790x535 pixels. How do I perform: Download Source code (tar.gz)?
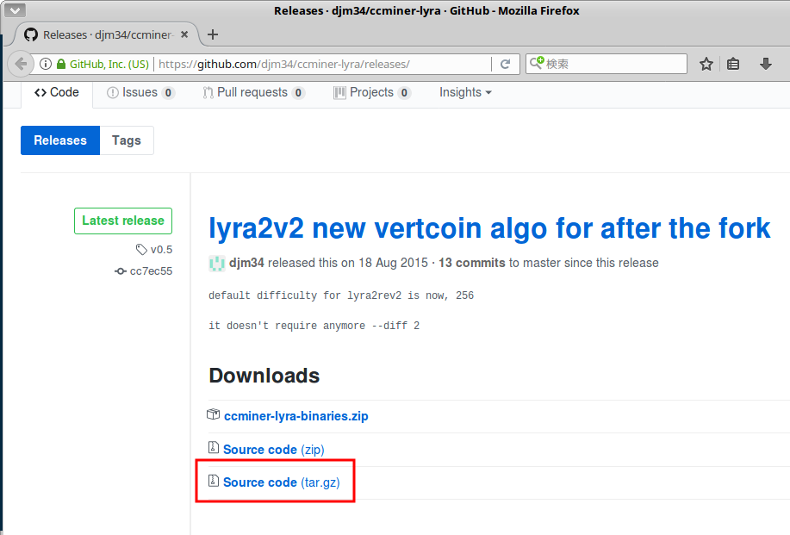pyautogui.click(x=281, y=482)
